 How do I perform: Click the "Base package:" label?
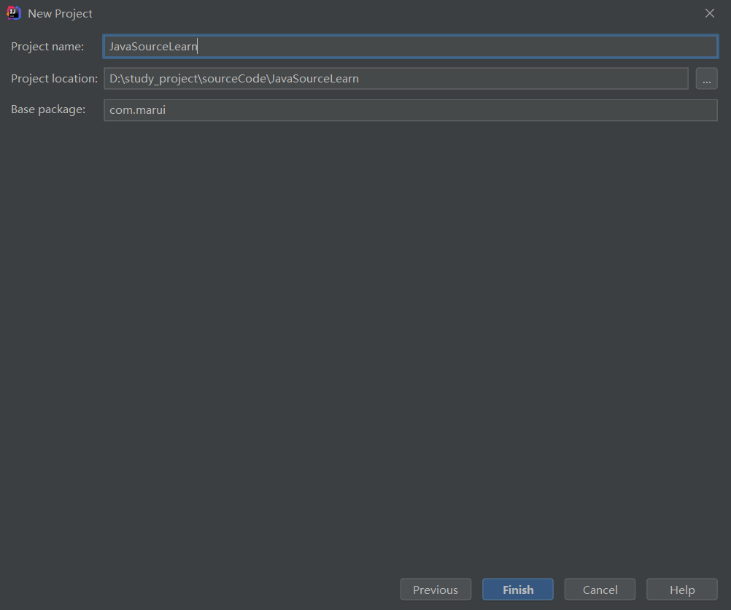tap(48, 109)
